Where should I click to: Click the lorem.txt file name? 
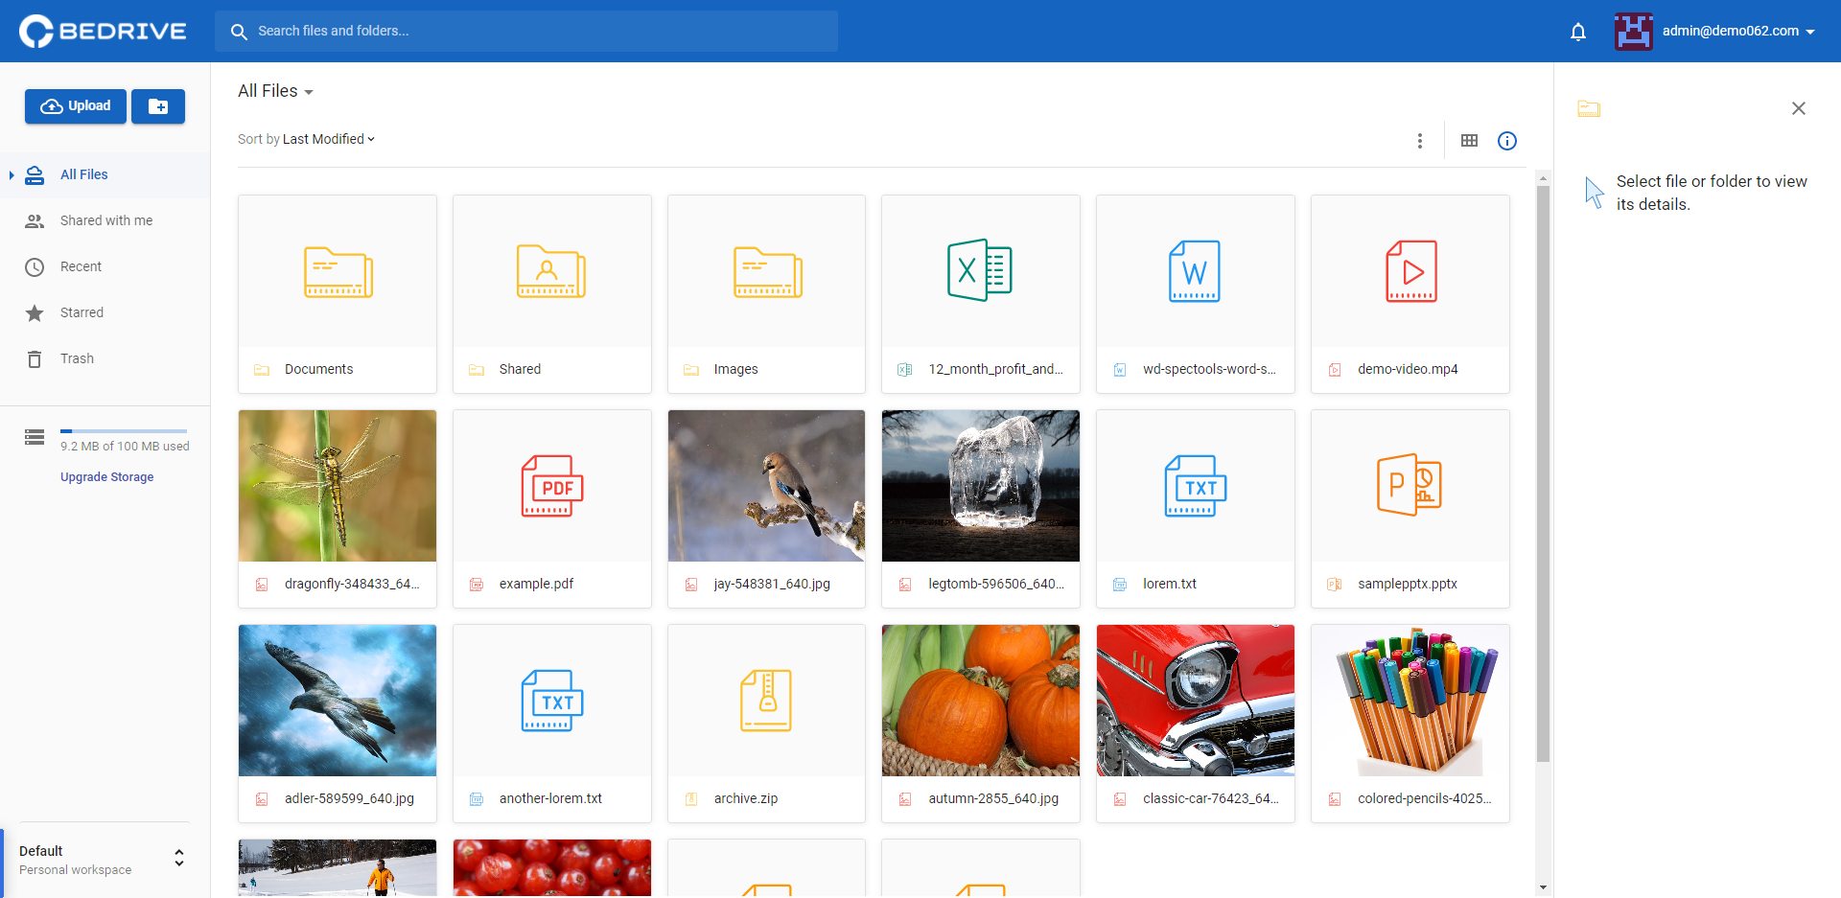click(1170, 585)
